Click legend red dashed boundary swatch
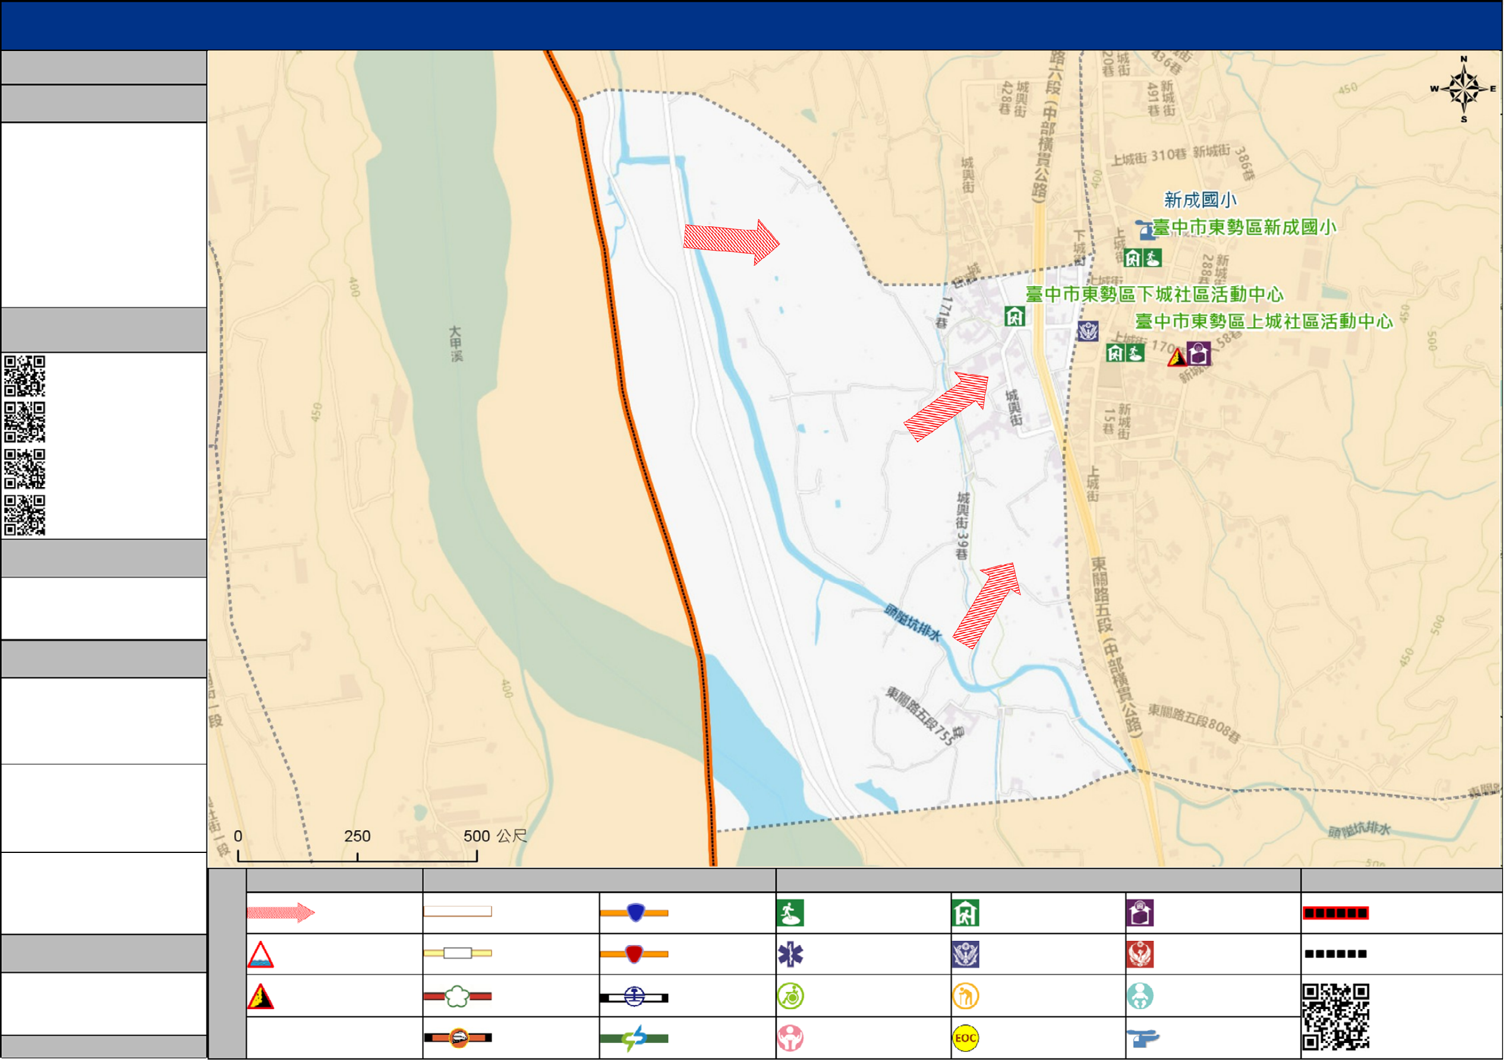Viewport: 1506px width, 1062px height. click(1336, 914)
